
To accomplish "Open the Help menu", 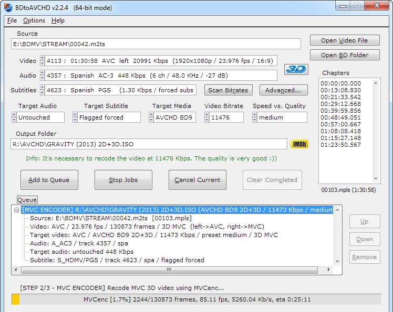I will click(58, 20).
